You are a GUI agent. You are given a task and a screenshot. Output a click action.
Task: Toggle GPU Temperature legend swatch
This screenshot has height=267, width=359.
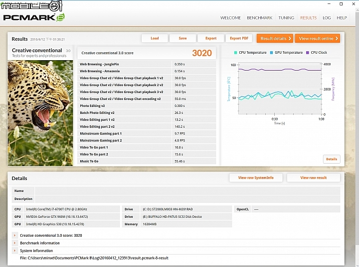[272, 53]
